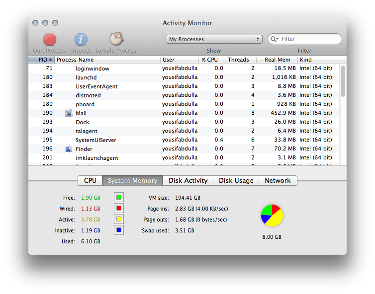
Task: Click the Free 1.90 GB value
Action: (x=91, y=198)
